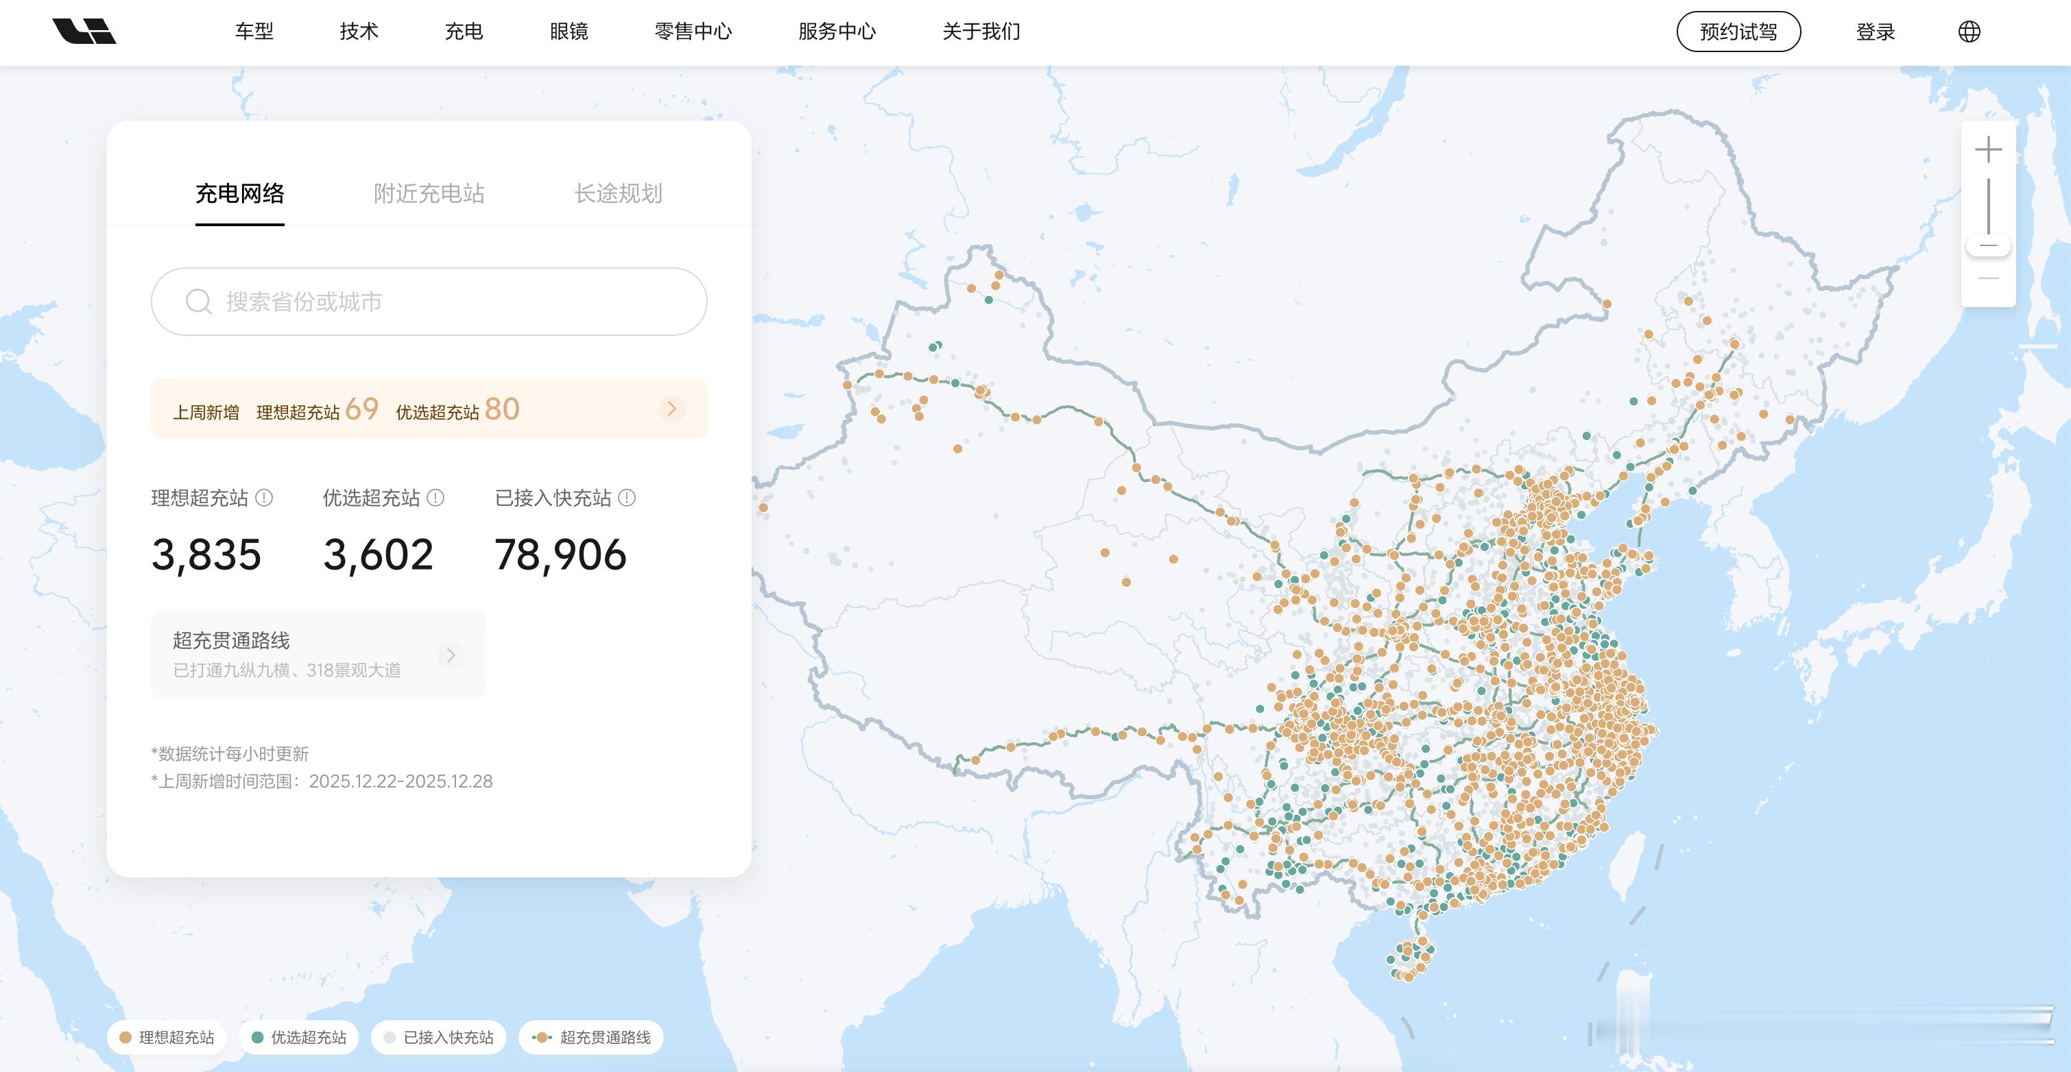Open the globe language selector
2071x1072 pixels.
pos(1969,32)
